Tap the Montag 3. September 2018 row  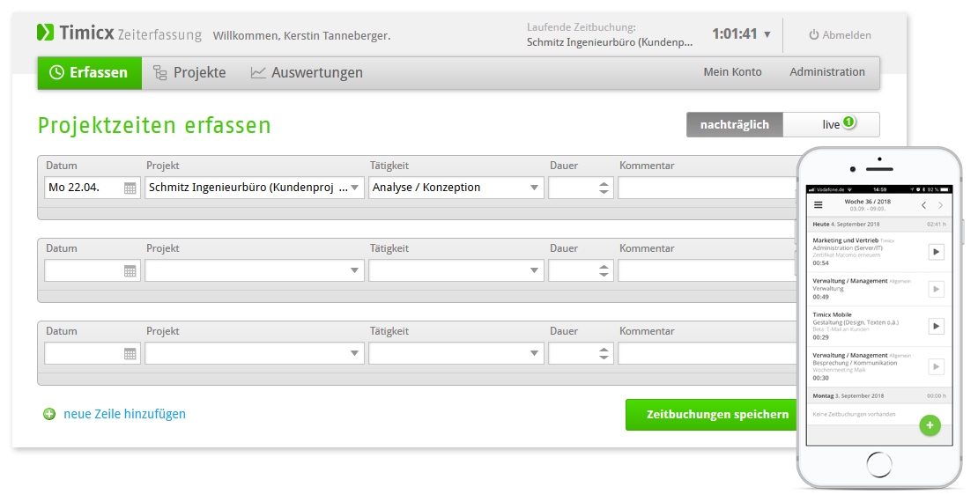tap(879, 396)
